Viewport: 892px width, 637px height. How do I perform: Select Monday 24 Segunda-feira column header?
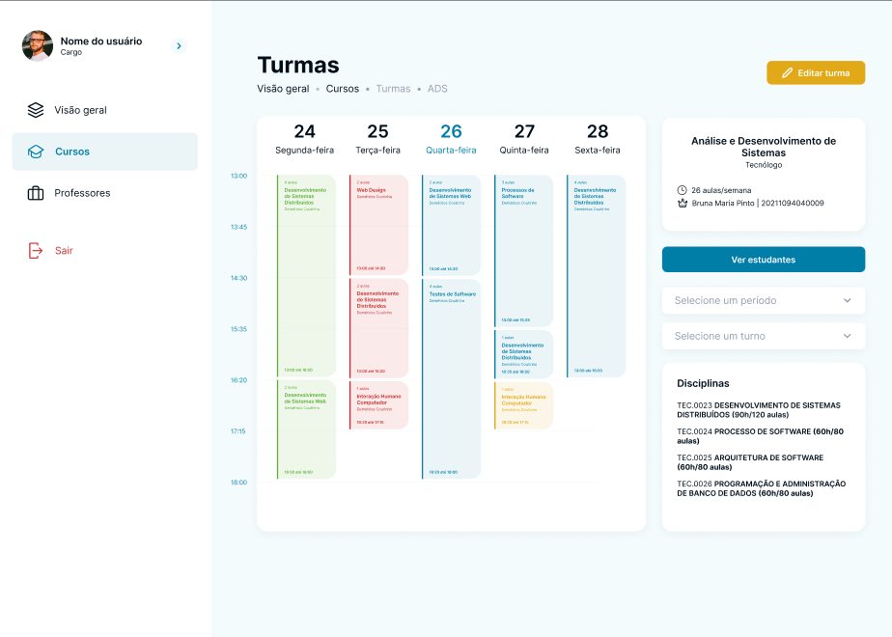click(x=304, y=139)
